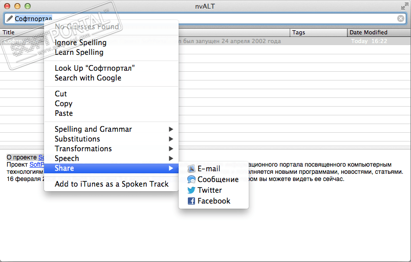Choose Cut from context menu
The width and height of the screenshot is (411, 262).
pos(112,93)
